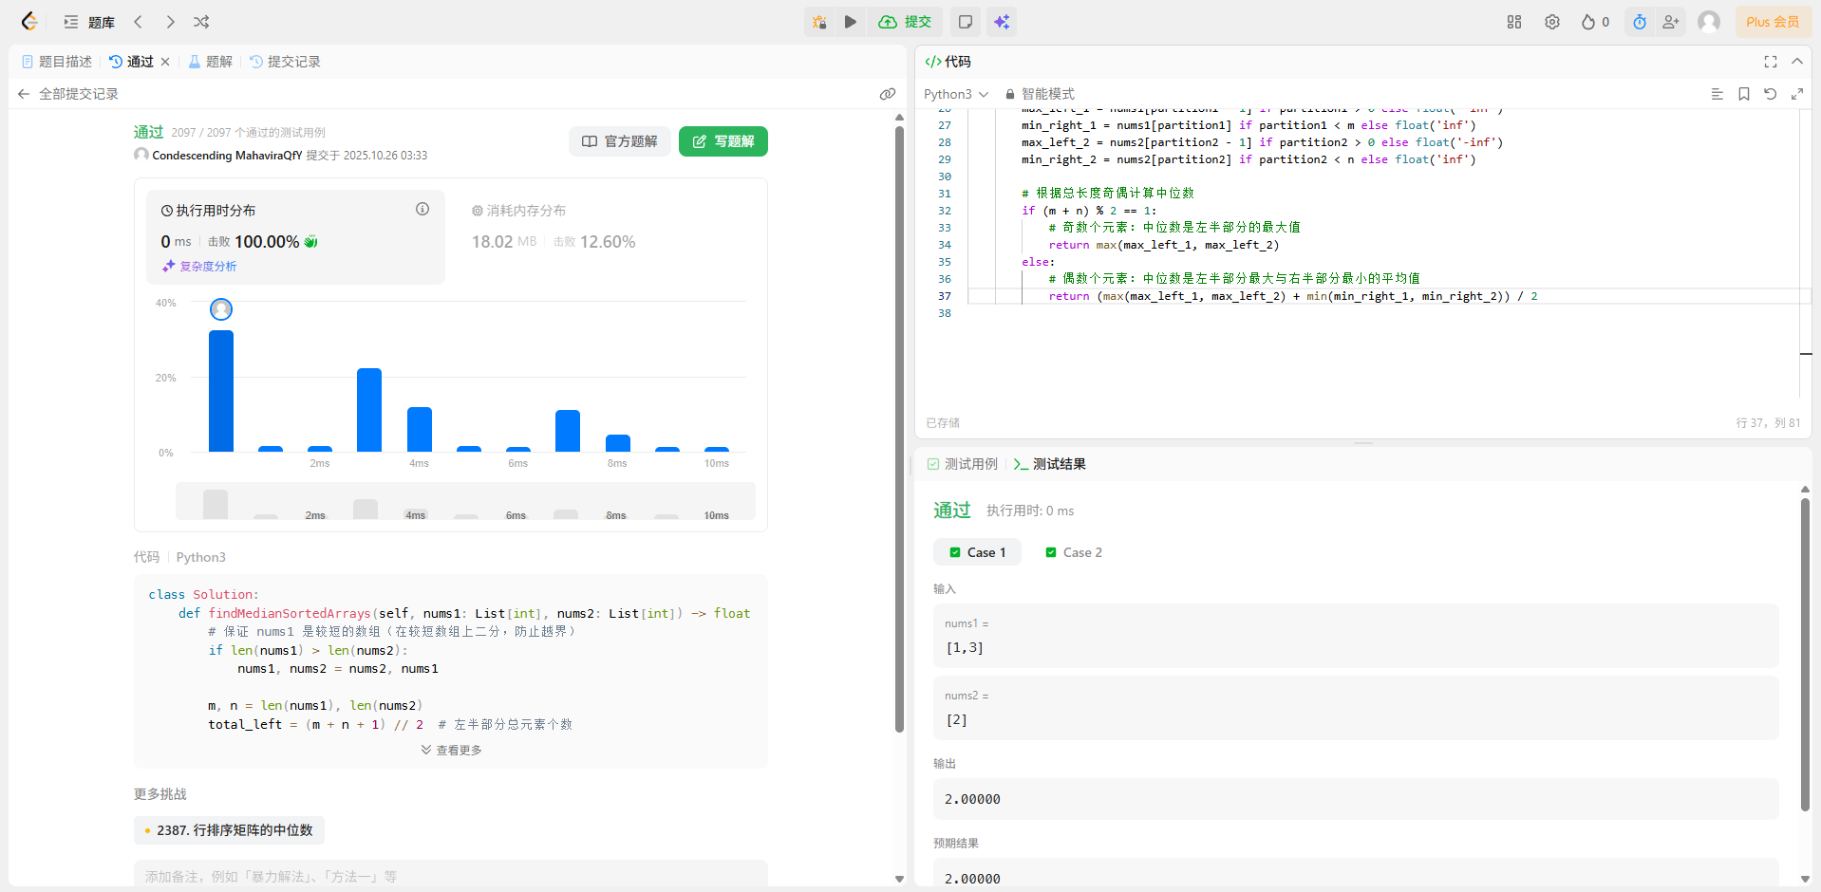Shuffle to a random problem
This screenshot has width=1821, height=892.
[x=201, y=22]
